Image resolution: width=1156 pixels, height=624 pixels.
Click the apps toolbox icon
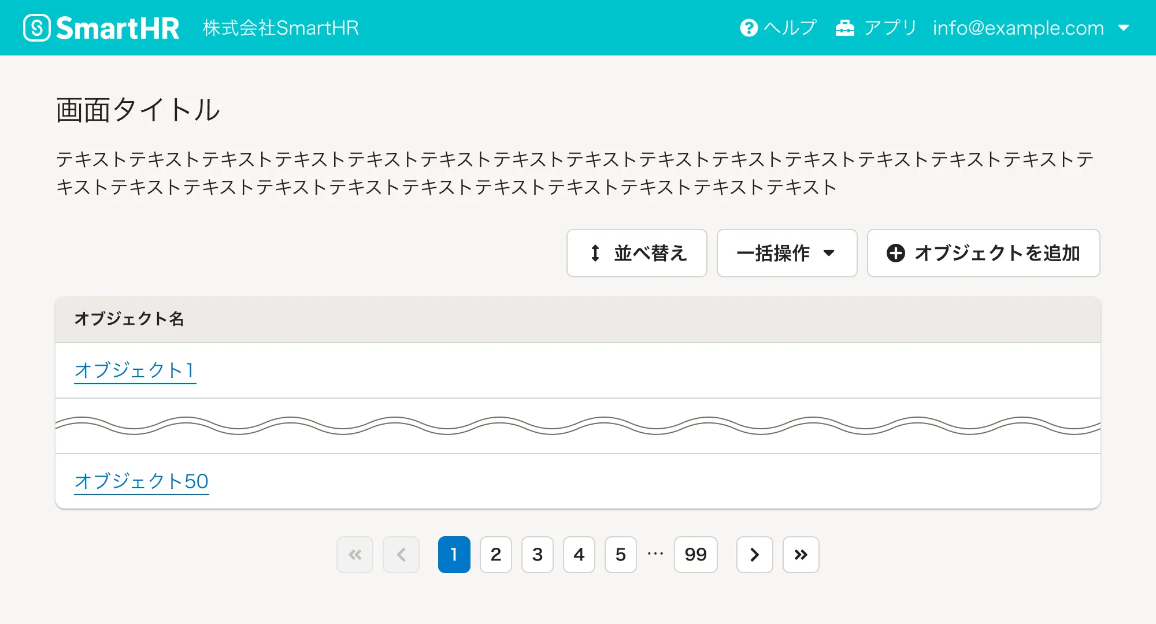(844, 28)
